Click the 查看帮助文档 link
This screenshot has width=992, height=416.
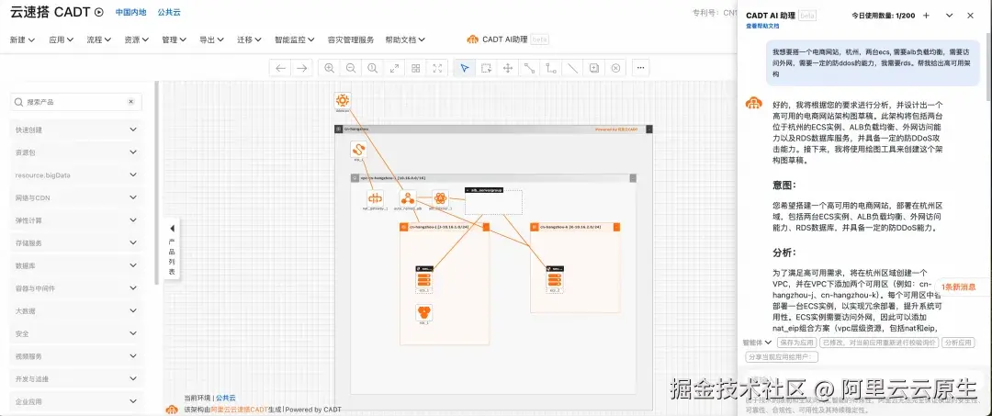point(762,26)
